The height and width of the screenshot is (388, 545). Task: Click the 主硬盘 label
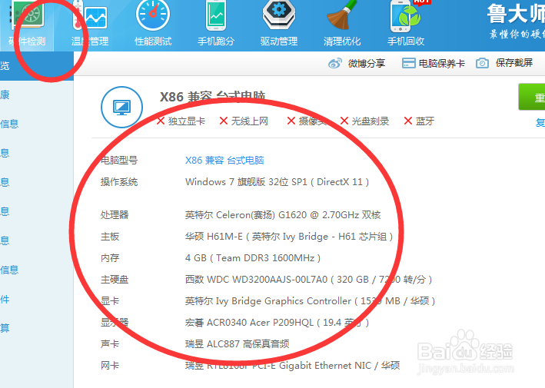115,280
